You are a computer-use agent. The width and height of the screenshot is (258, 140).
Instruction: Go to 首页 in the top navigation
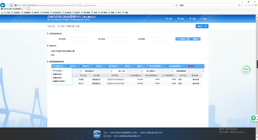[169, 19]
